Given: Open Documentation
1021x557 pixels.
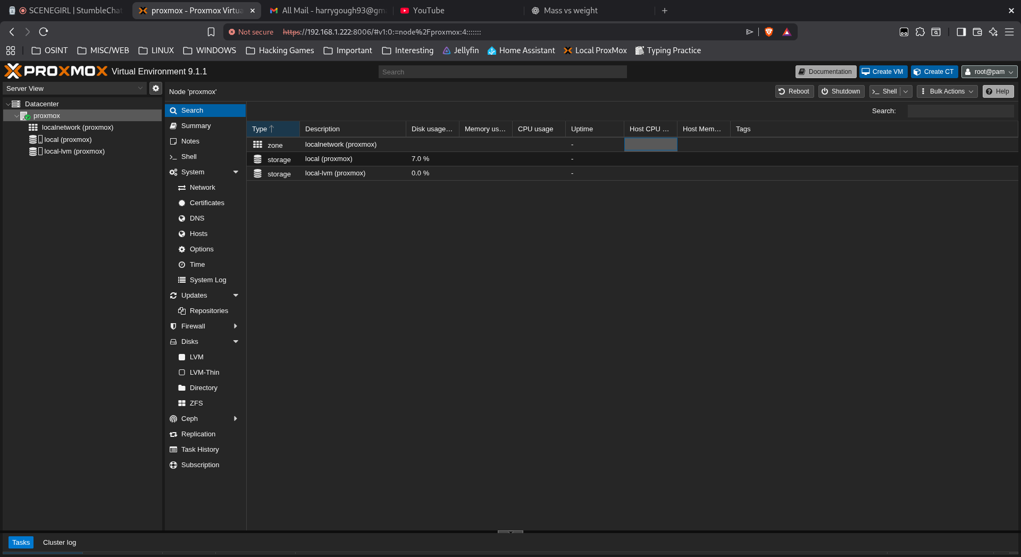Looking at the screenshot, I should [x=825, y=72].
